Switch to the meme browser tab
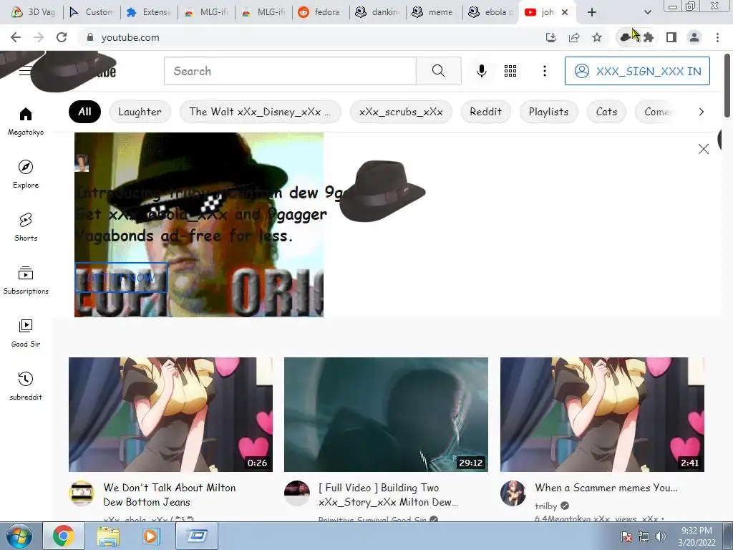The image size is (733, 550). pyautogui.click(x=435, y=12)
